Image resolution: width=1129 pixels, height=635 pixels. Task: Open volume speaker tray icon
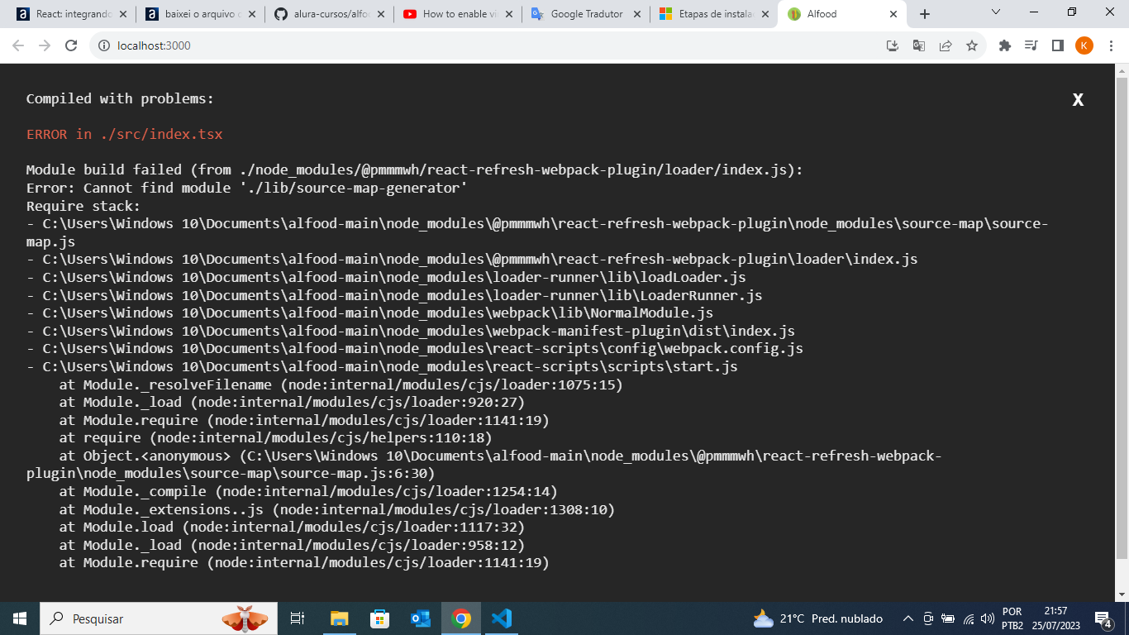pos(988,618)
